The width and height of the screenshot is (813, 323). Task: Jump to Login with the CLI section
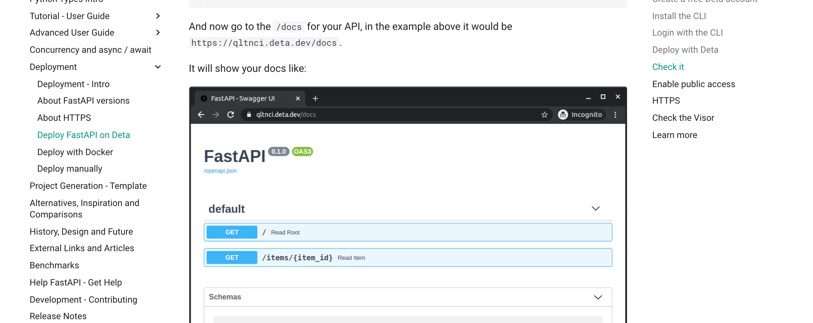pyautogui.click(x=687, y=32)
